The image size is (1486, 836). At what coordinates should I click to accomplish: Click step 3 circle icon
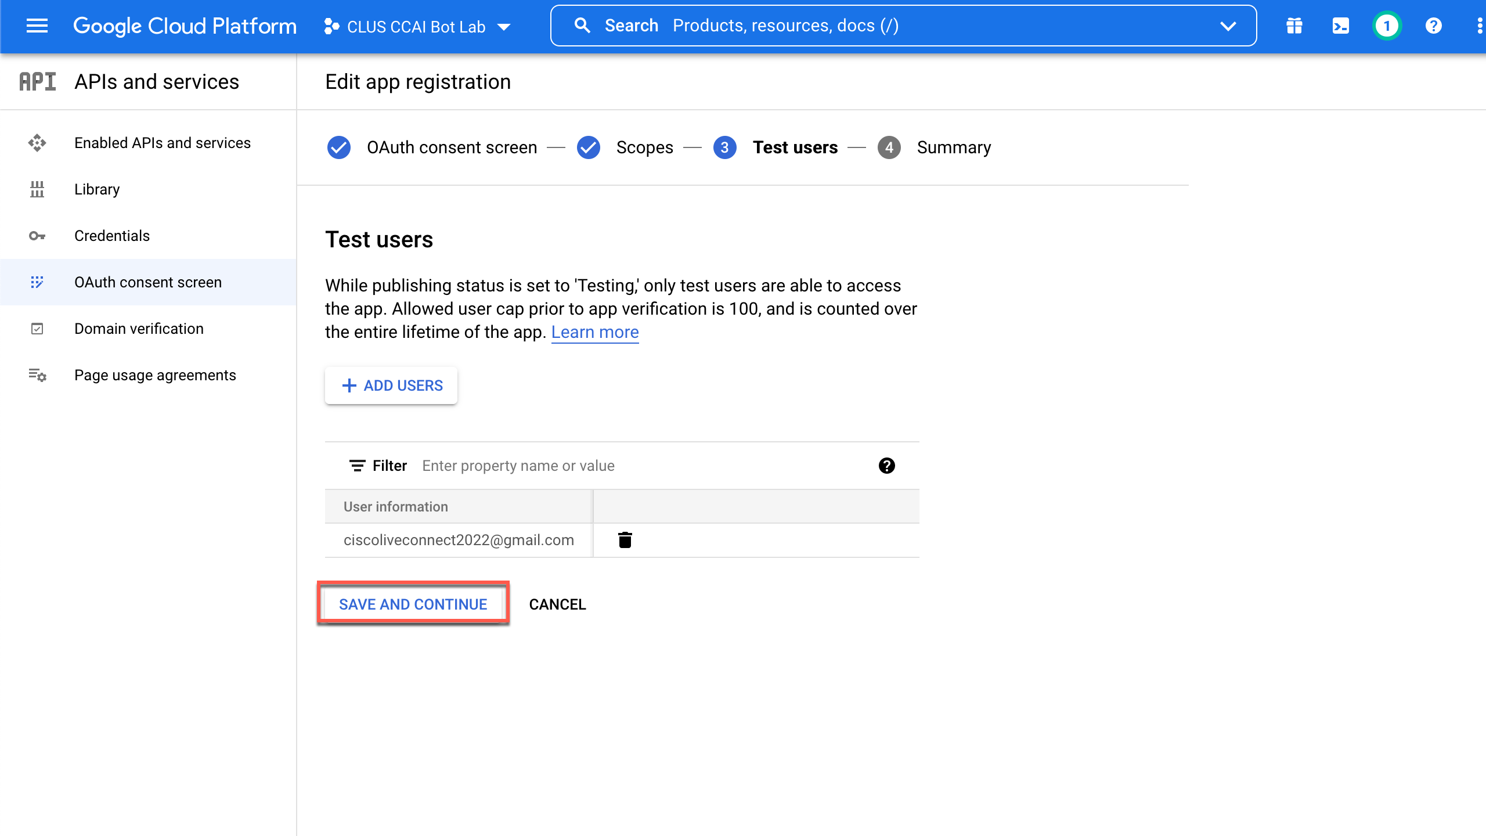coord(724,147)
